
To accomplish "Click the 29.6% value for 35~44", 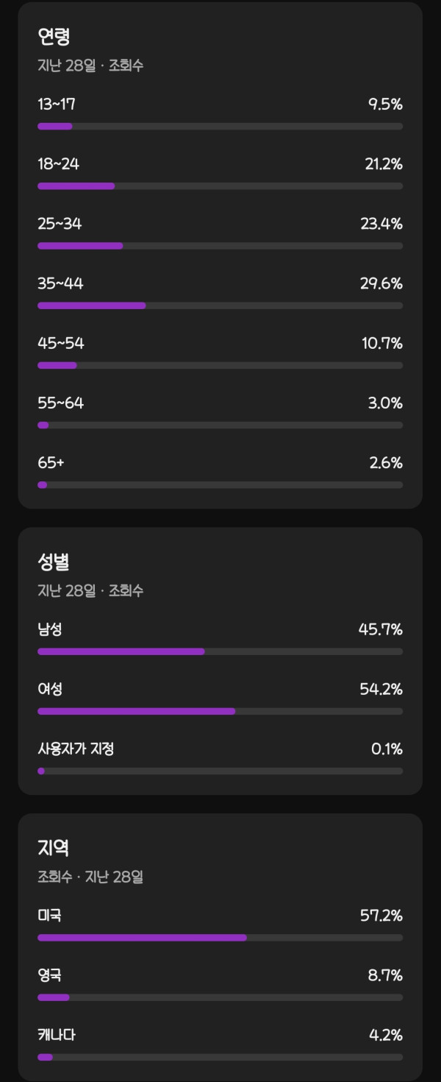I will point(381,284).
